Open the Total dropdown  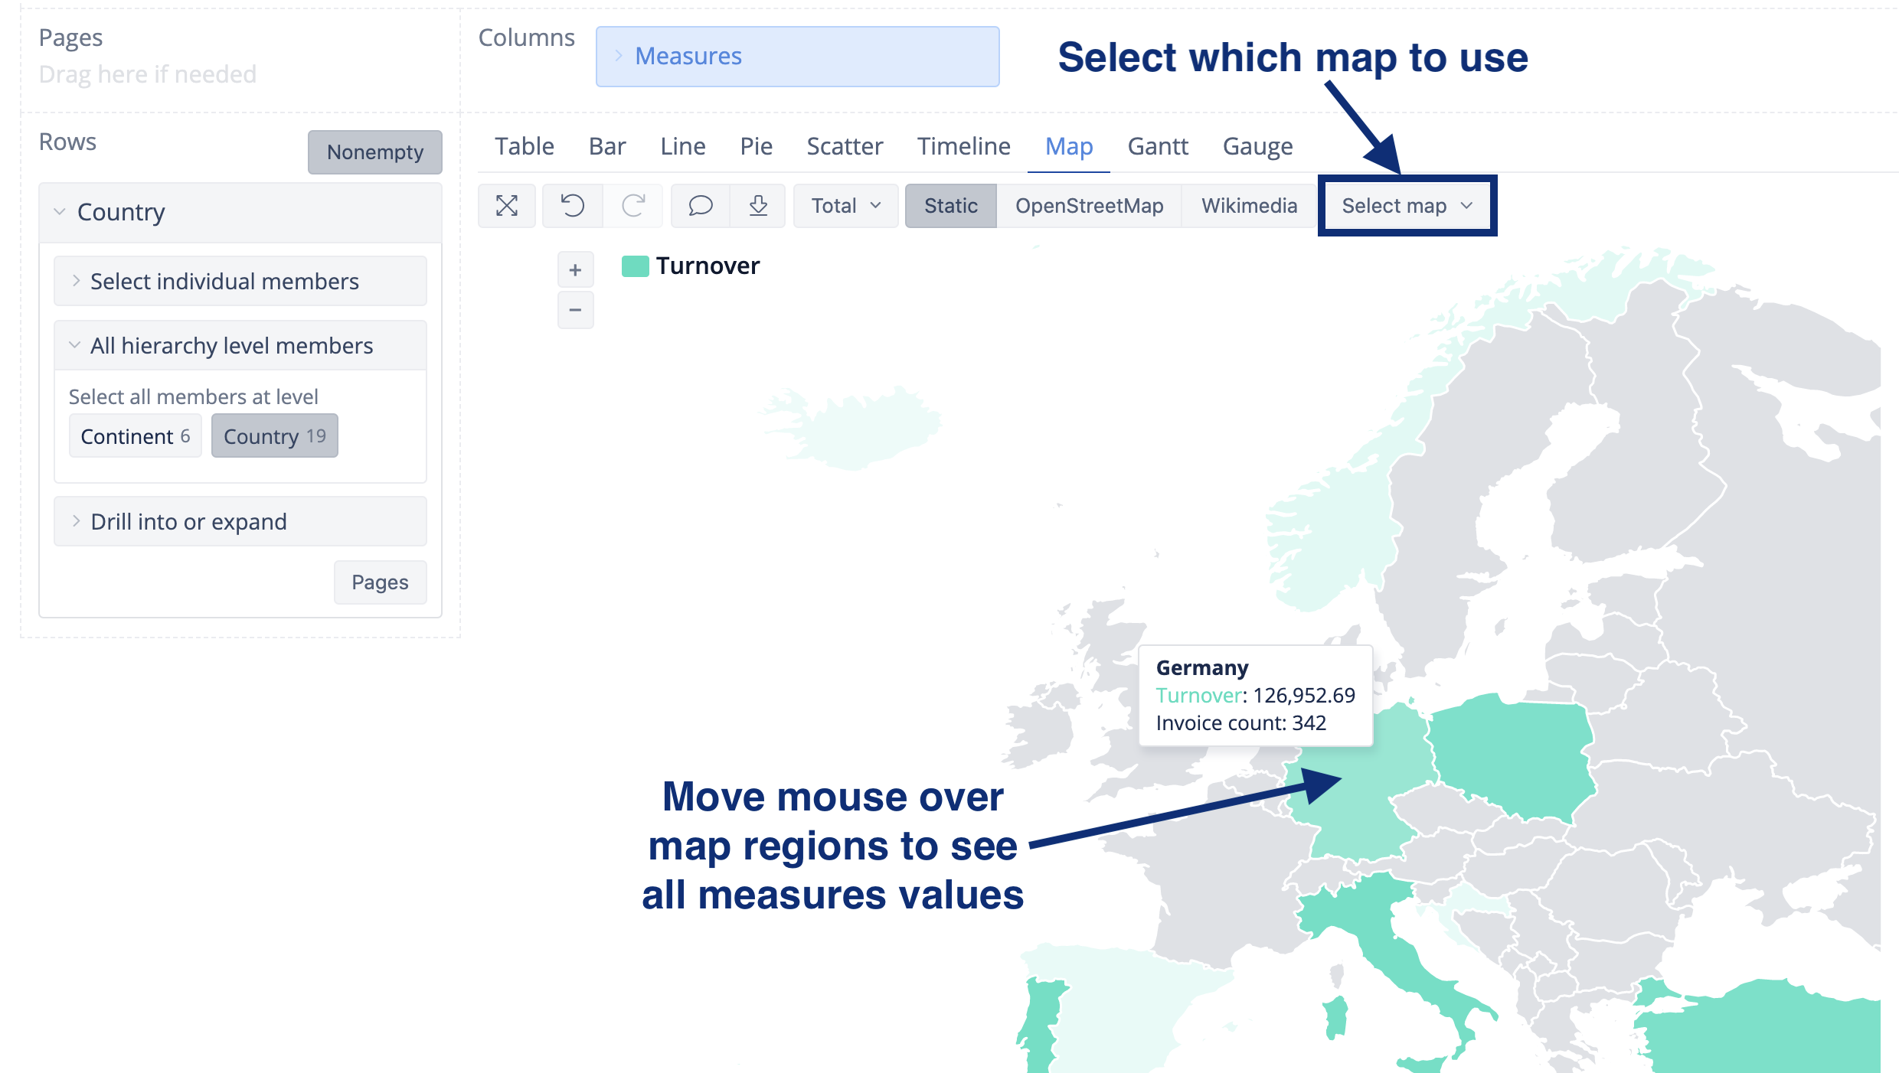845,205
